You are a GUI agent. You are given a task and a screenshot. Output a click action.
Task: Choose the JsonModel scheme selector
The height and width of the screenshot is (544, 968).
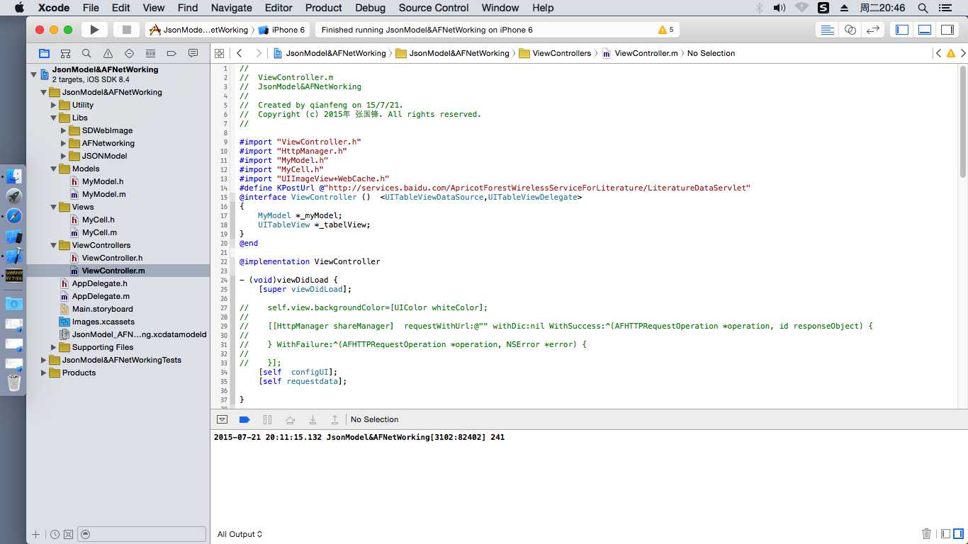click(x=199, y=30)
